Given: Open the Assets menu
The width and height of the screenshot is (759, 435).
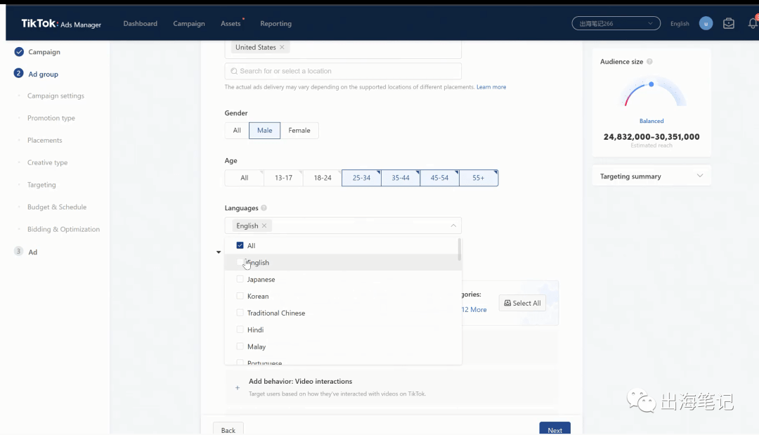Looking at the screenshot, I should tap(231, 23).
